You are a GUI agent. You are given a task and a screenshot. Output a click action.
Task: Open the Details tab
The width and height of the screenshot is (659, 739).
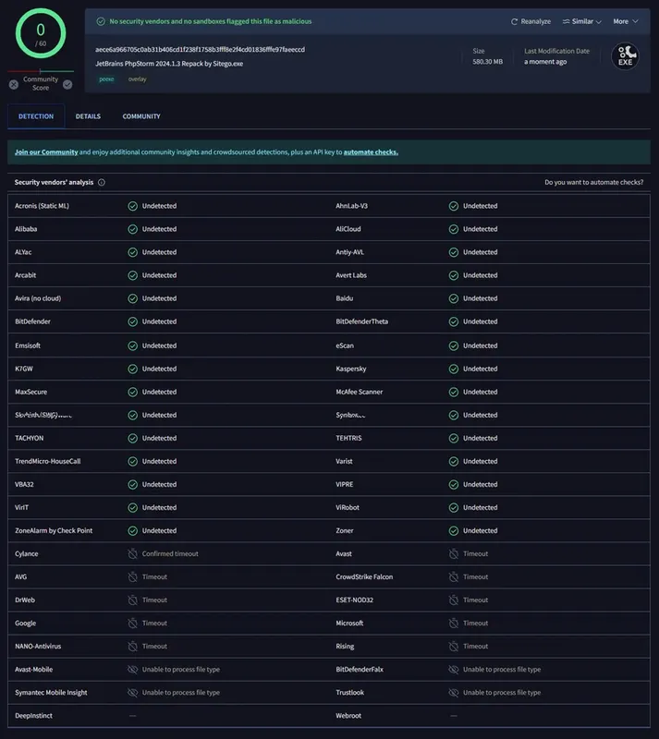(88, 116)
